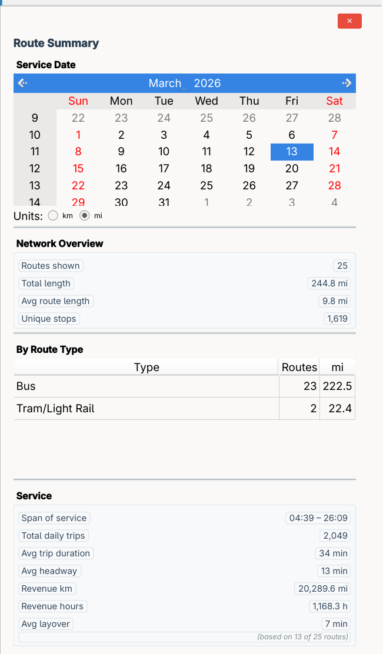This screenshot has width=383, height=654.
Task: Sort table by Type column header
Action: (146, 368)
